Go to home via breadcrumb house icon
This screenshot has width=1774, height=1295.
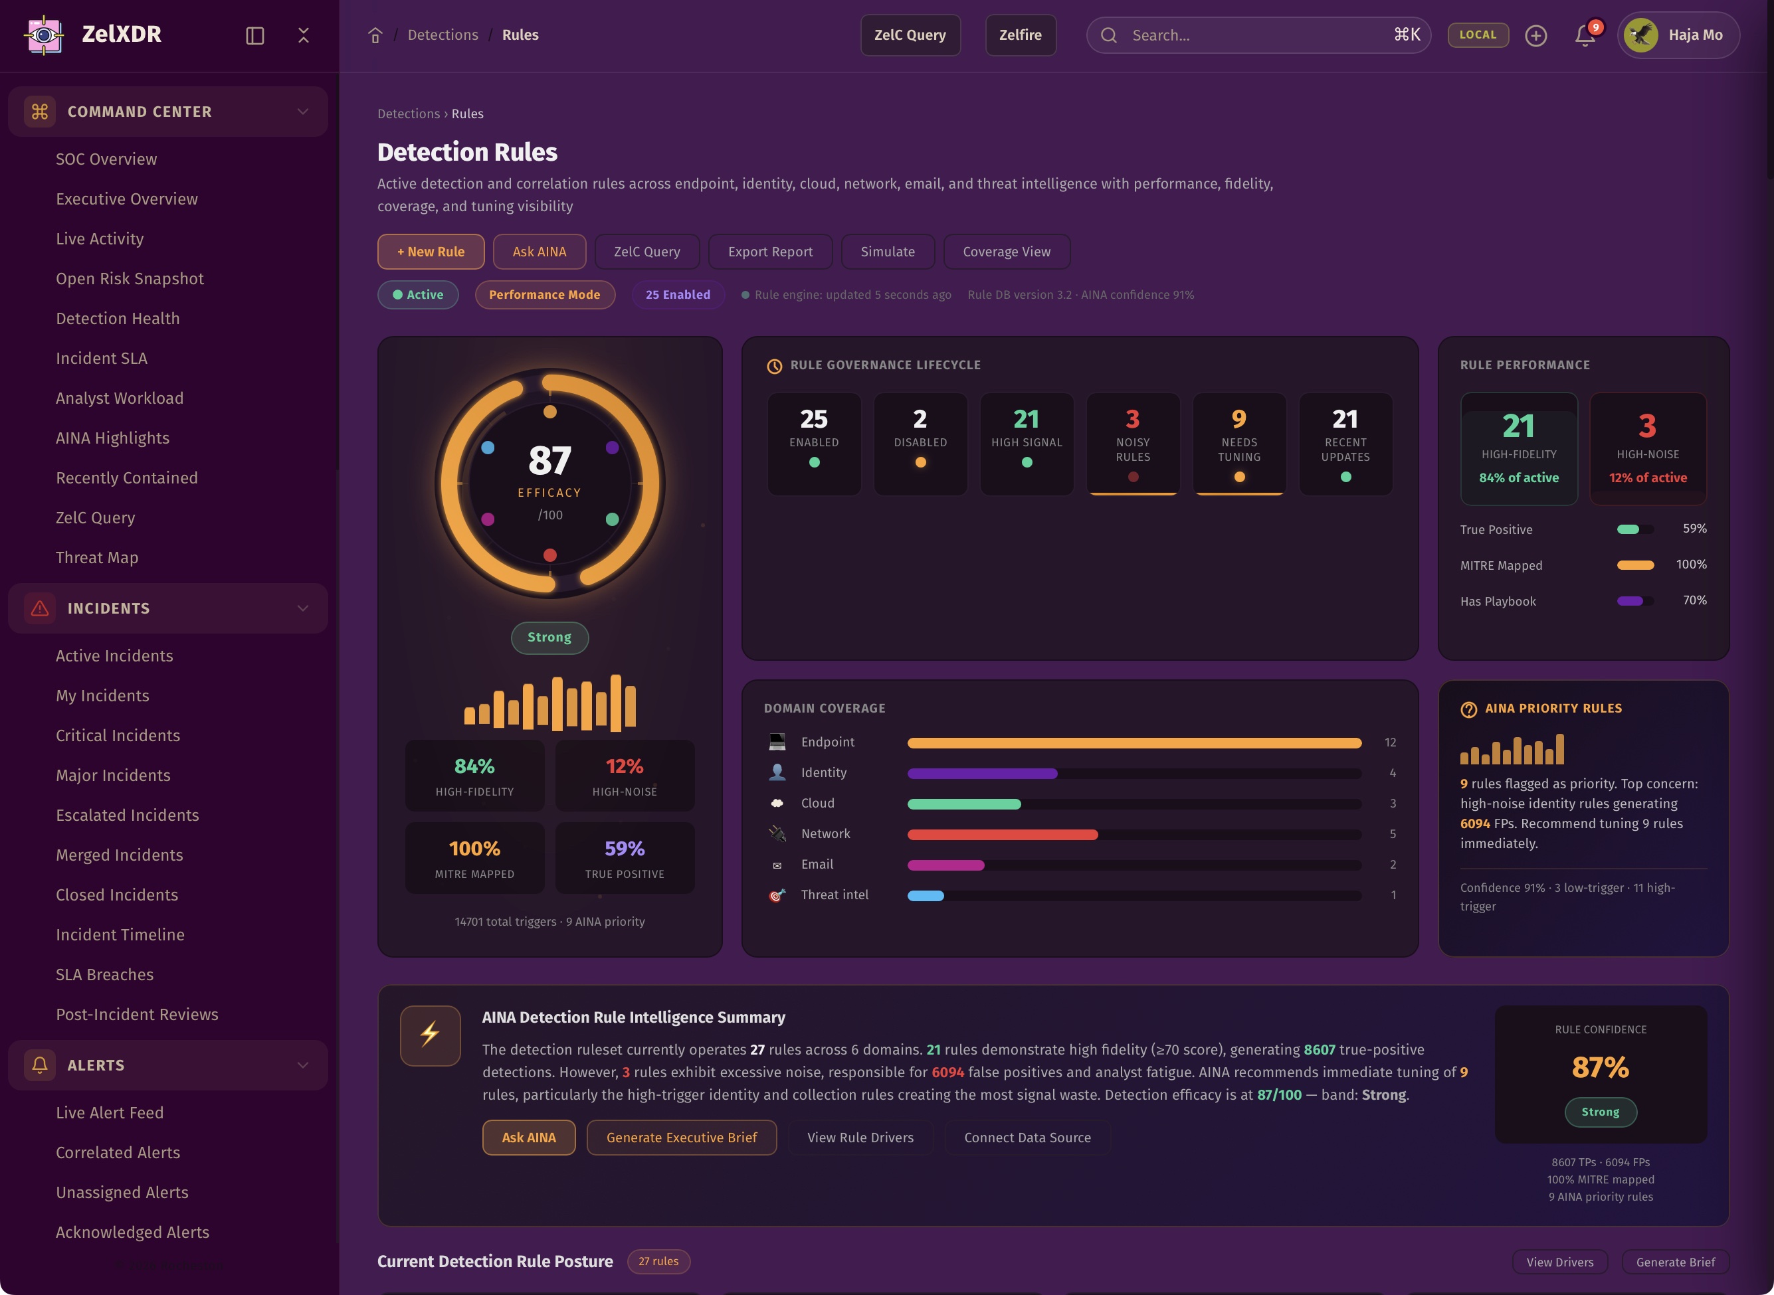(375, 35)
